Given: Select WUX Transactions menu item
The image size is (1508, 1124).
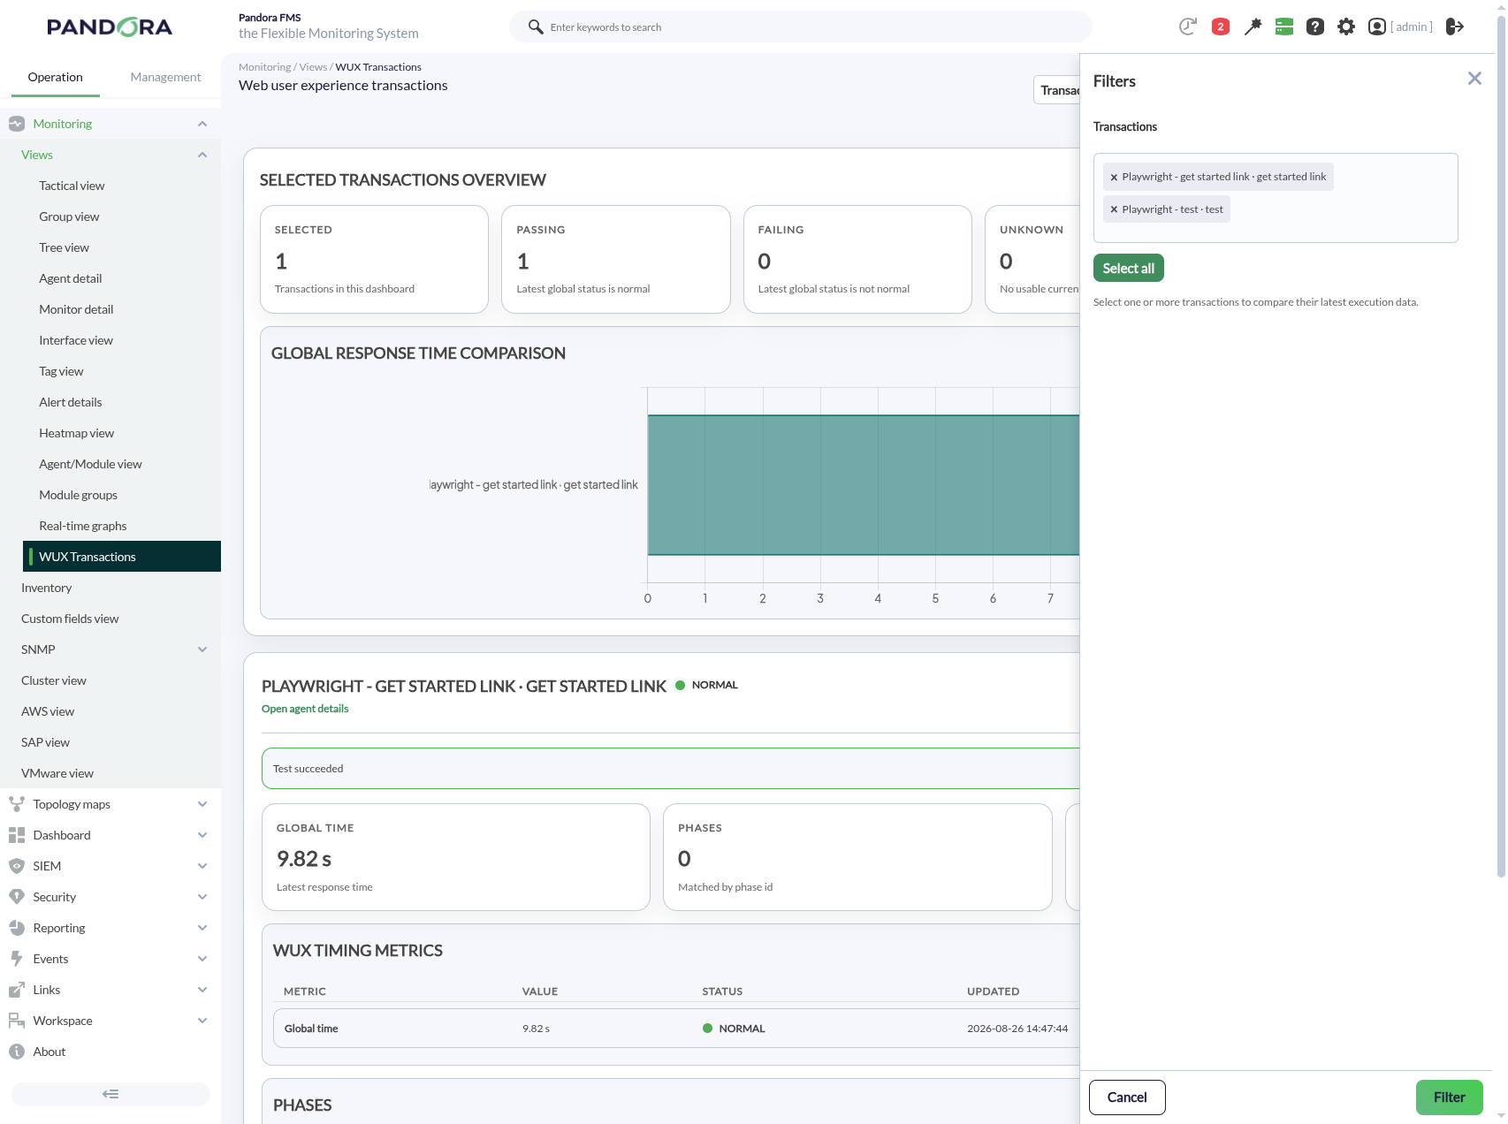Looking at the screenshot, I should 122,557.
